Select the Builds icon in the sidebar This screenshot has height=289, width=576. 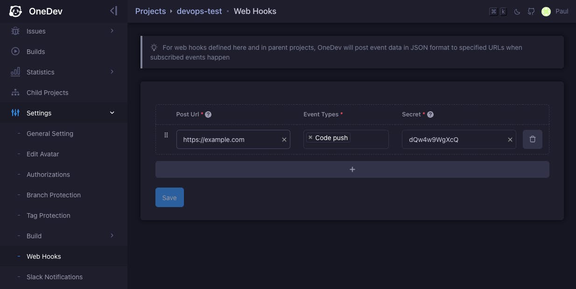pyautogui.click(x=15, y=52)
